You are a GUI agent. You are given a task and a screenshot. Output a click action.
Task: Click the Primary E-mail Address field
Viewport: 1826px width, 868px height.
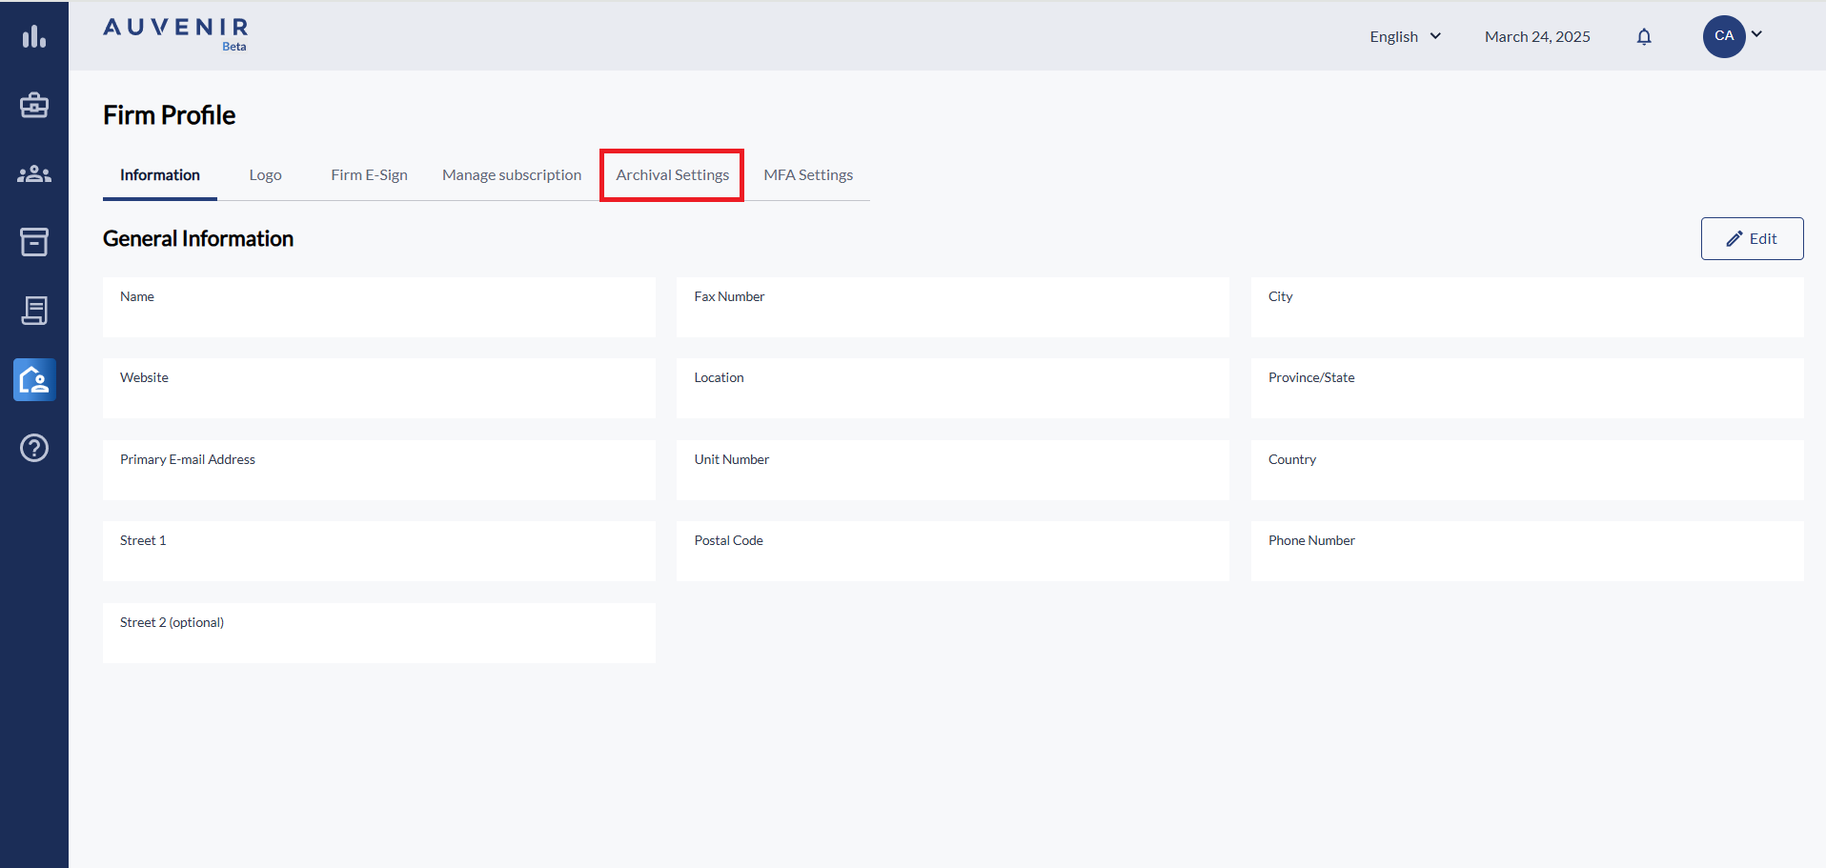pos(379,470)
